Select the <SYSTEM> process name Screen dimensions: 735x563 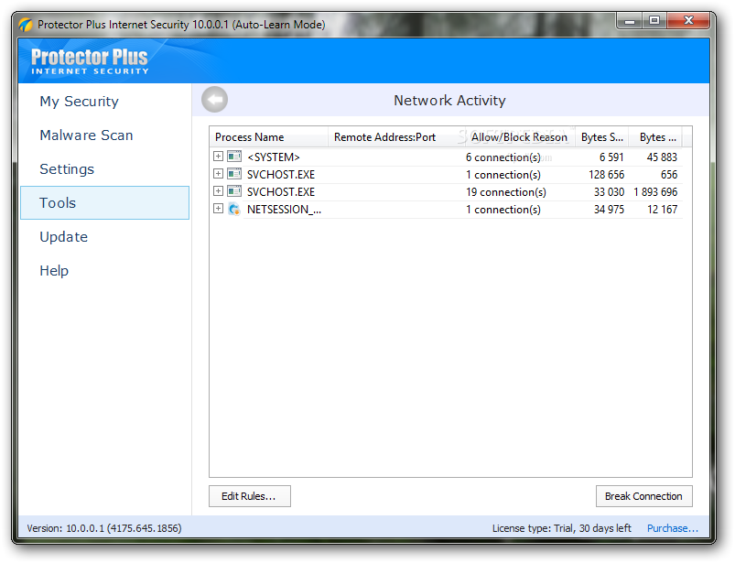(274, 157)
